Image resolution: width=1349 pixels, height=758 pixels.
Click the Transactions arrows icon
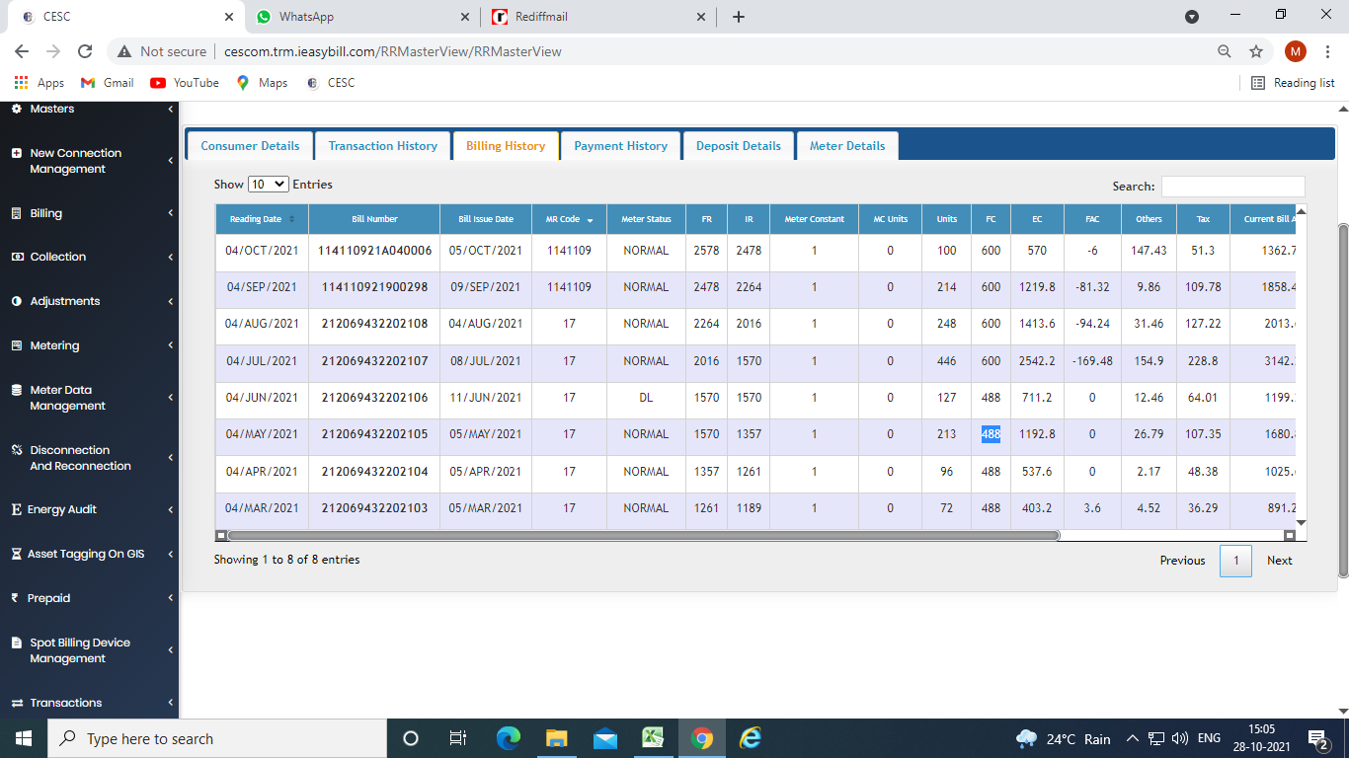[16, 703]
